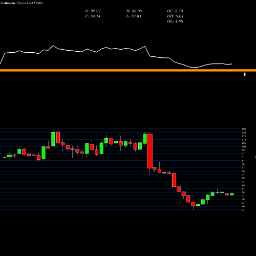Viewport: 256px width, 256px height.
Task: Click the 71 price axis label
Action: coord(243,168)
